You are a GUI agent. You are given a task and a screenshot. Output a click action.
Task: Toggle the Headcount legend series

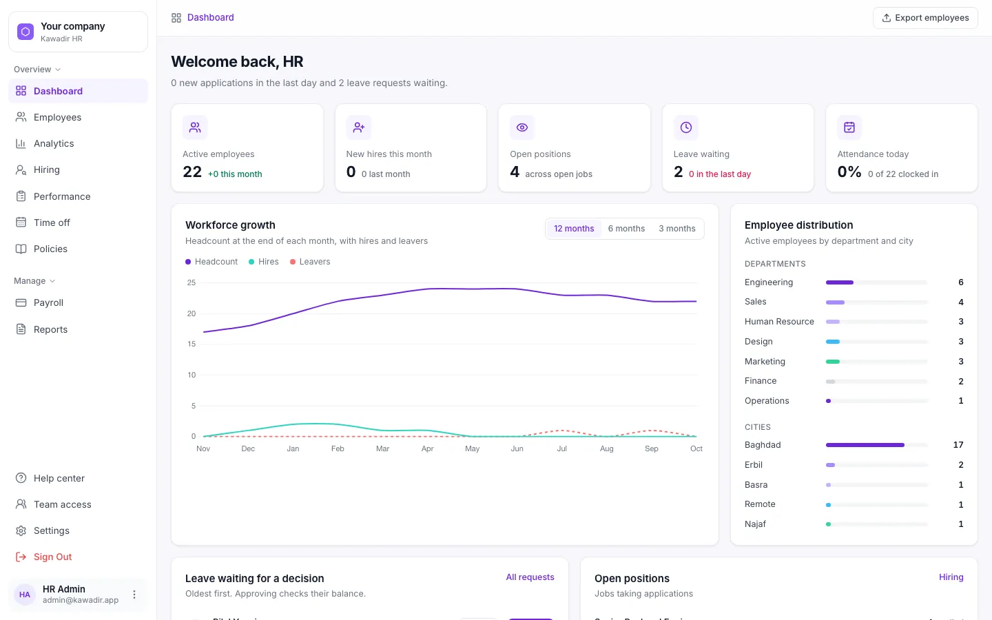[211, 262]
